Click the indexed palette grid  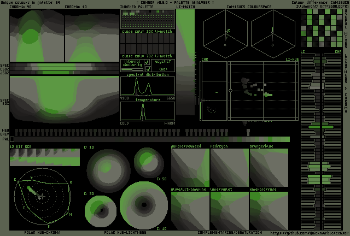(148, 20)
